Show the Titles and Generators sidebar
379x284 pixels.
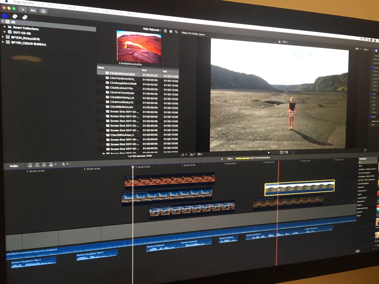tap(25, 17)
